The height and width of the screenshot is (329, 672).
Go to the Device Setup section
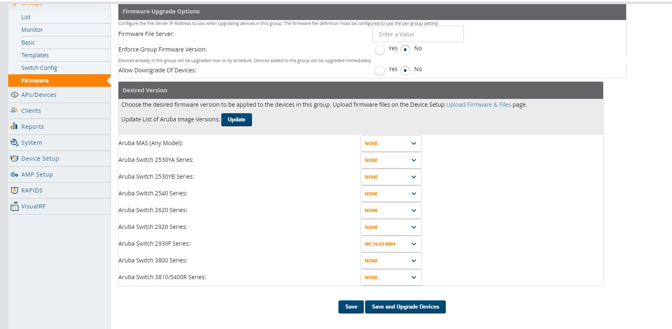59,159
